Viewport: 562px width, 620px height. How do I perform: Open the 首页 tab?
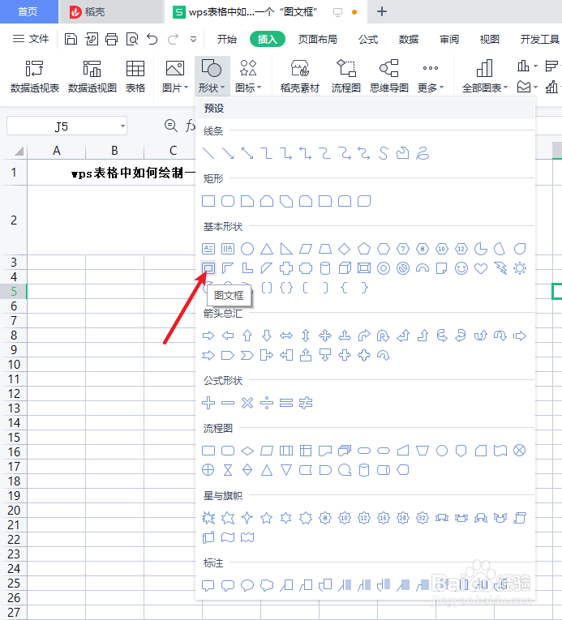pyautogui.click(x=28, y=11)
